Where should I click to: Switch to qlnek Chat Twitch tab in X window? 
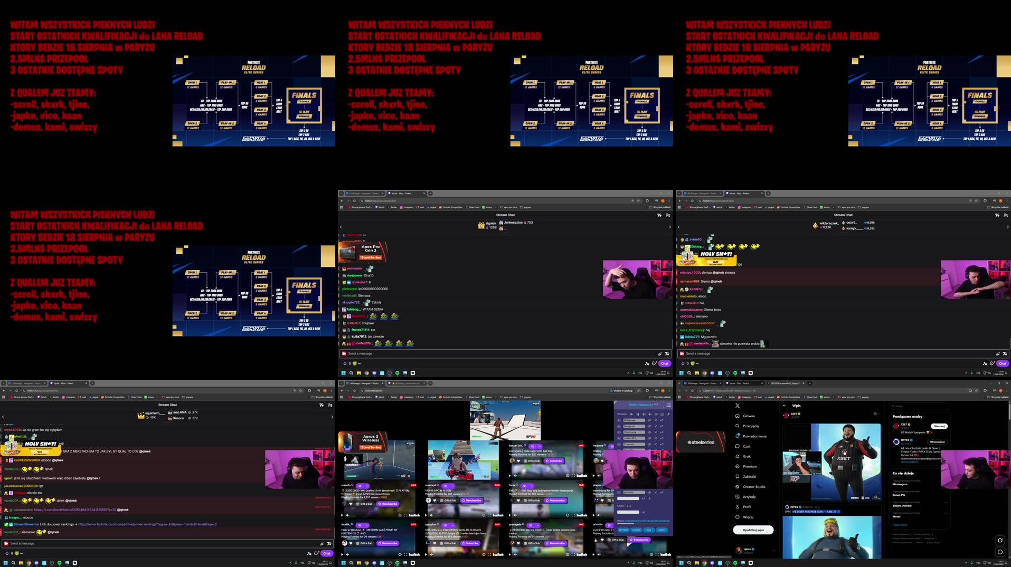743,383
